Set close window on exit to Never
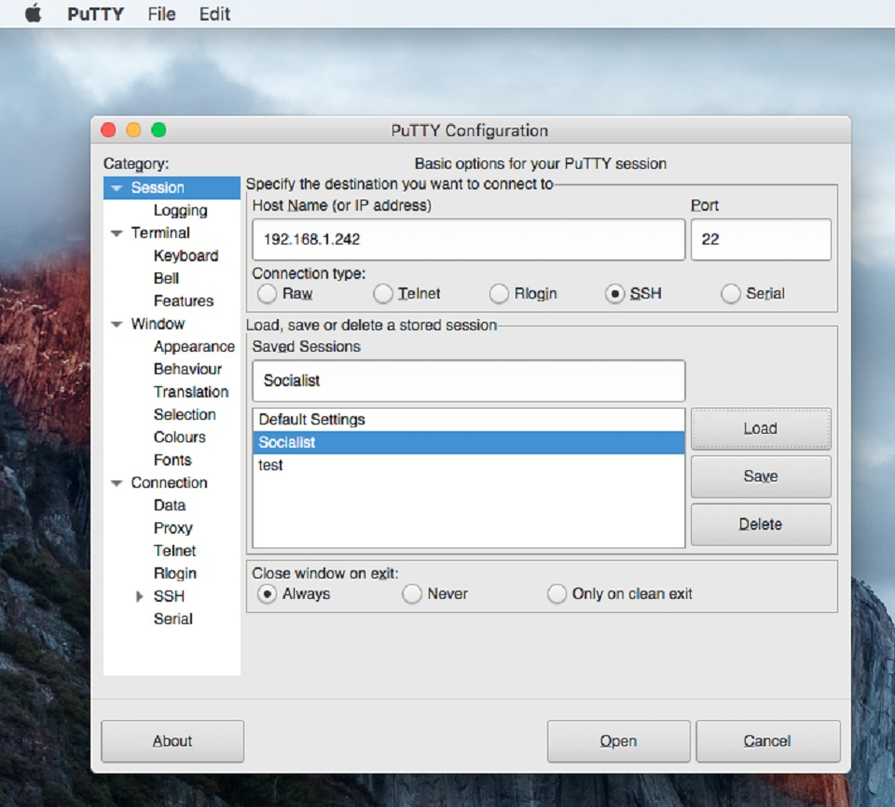The height and width of the screenshot is (807, 895). coord(411,593)
